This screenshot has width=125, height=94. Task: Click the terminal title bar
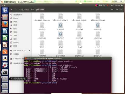(68, 58)
